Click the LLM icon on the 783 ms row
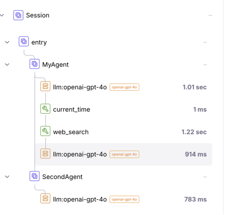The width and height of the screenshot is (225, 215). pyautogui.click(x=45, y=199)
